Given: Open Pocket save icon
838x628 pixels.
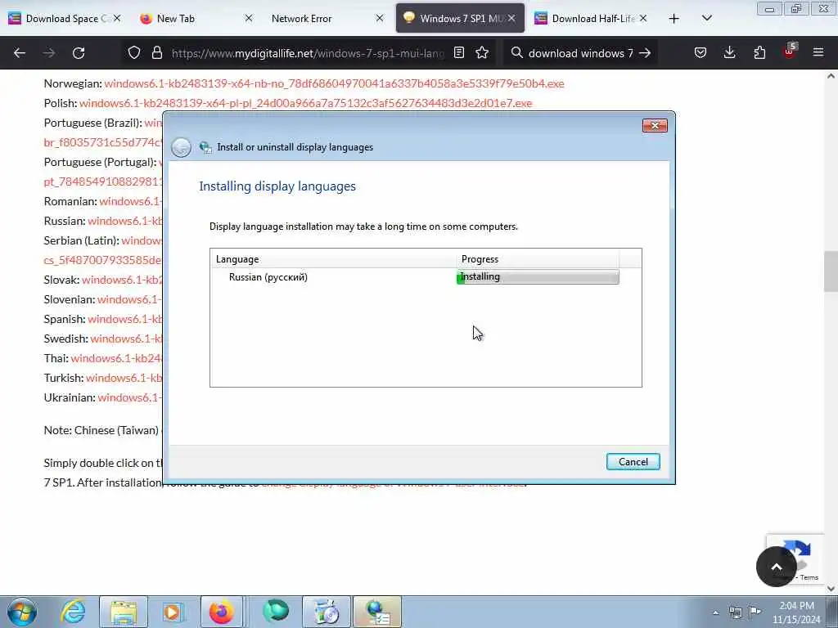Looking at the screenshot, I should 701,53.
